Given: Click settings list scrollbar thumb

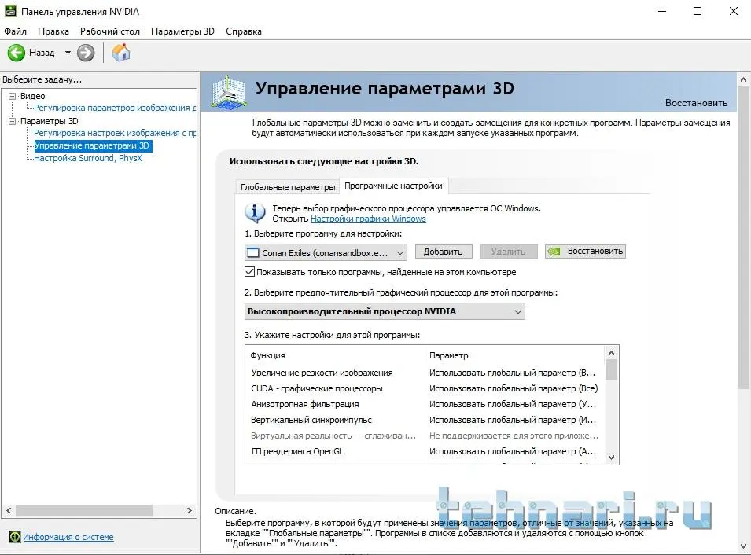Looking at the screenshot, I should pos(611,370).
